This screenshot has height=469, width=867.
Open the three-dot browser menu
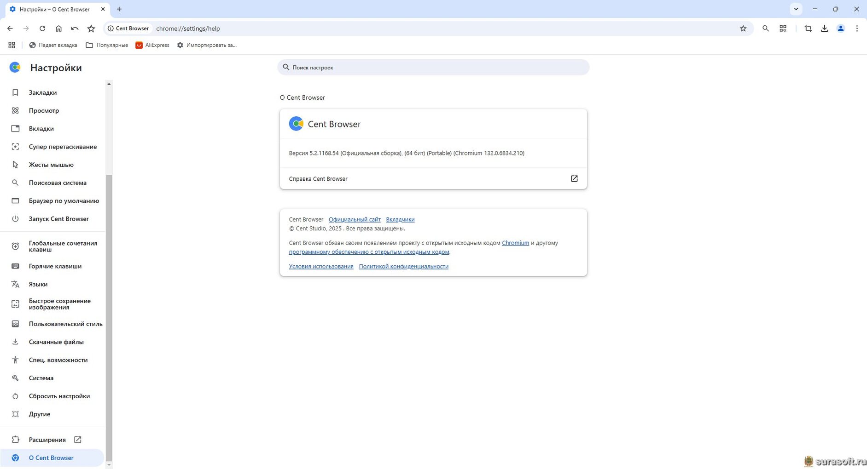pyautogui.click(x=857, y=29)
